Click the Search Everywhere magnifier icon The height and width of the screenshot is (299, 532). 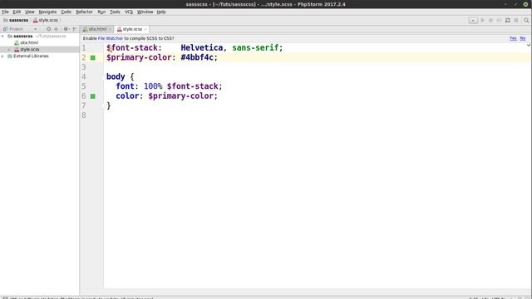[526, 20]
